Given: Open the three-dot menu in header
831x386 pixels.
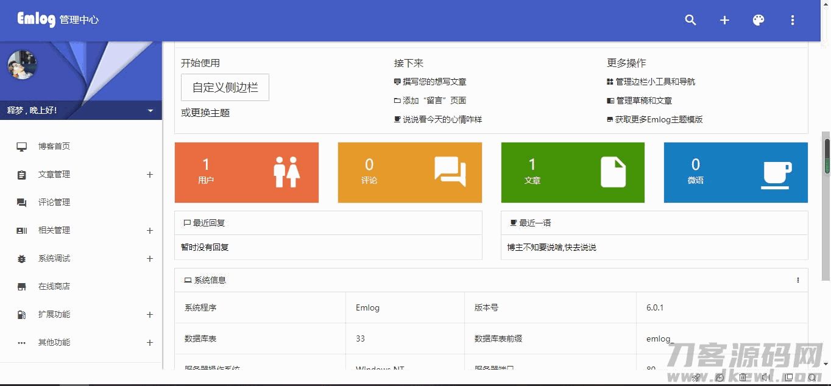Looking at the screenshot, I should [793, 20].
